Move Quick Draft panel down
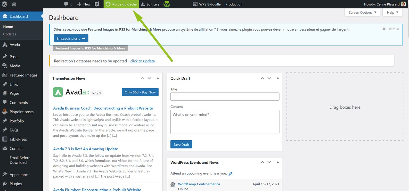 (269, 78)
